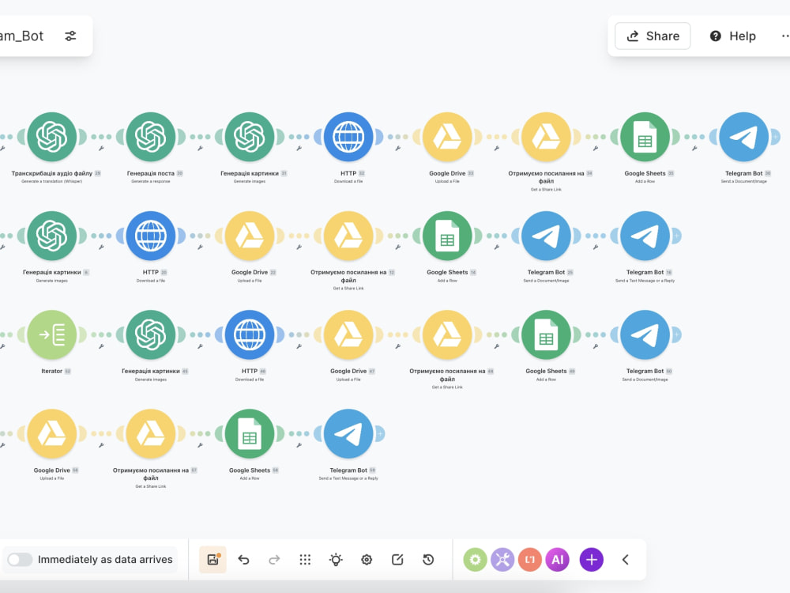Open the green Tools gear favorite
The width and height of the screenshot is (790, 593).
[x=475, y=559]
